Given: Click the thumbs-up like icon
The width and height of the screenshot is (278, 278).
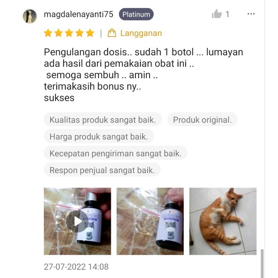Looking at the screenshot, I should (217, 14).
